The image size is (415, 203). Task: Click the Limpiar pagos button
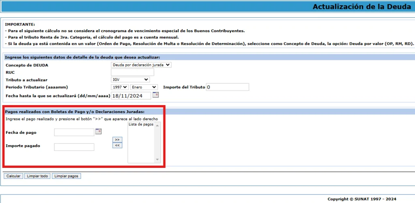[66, 176]
